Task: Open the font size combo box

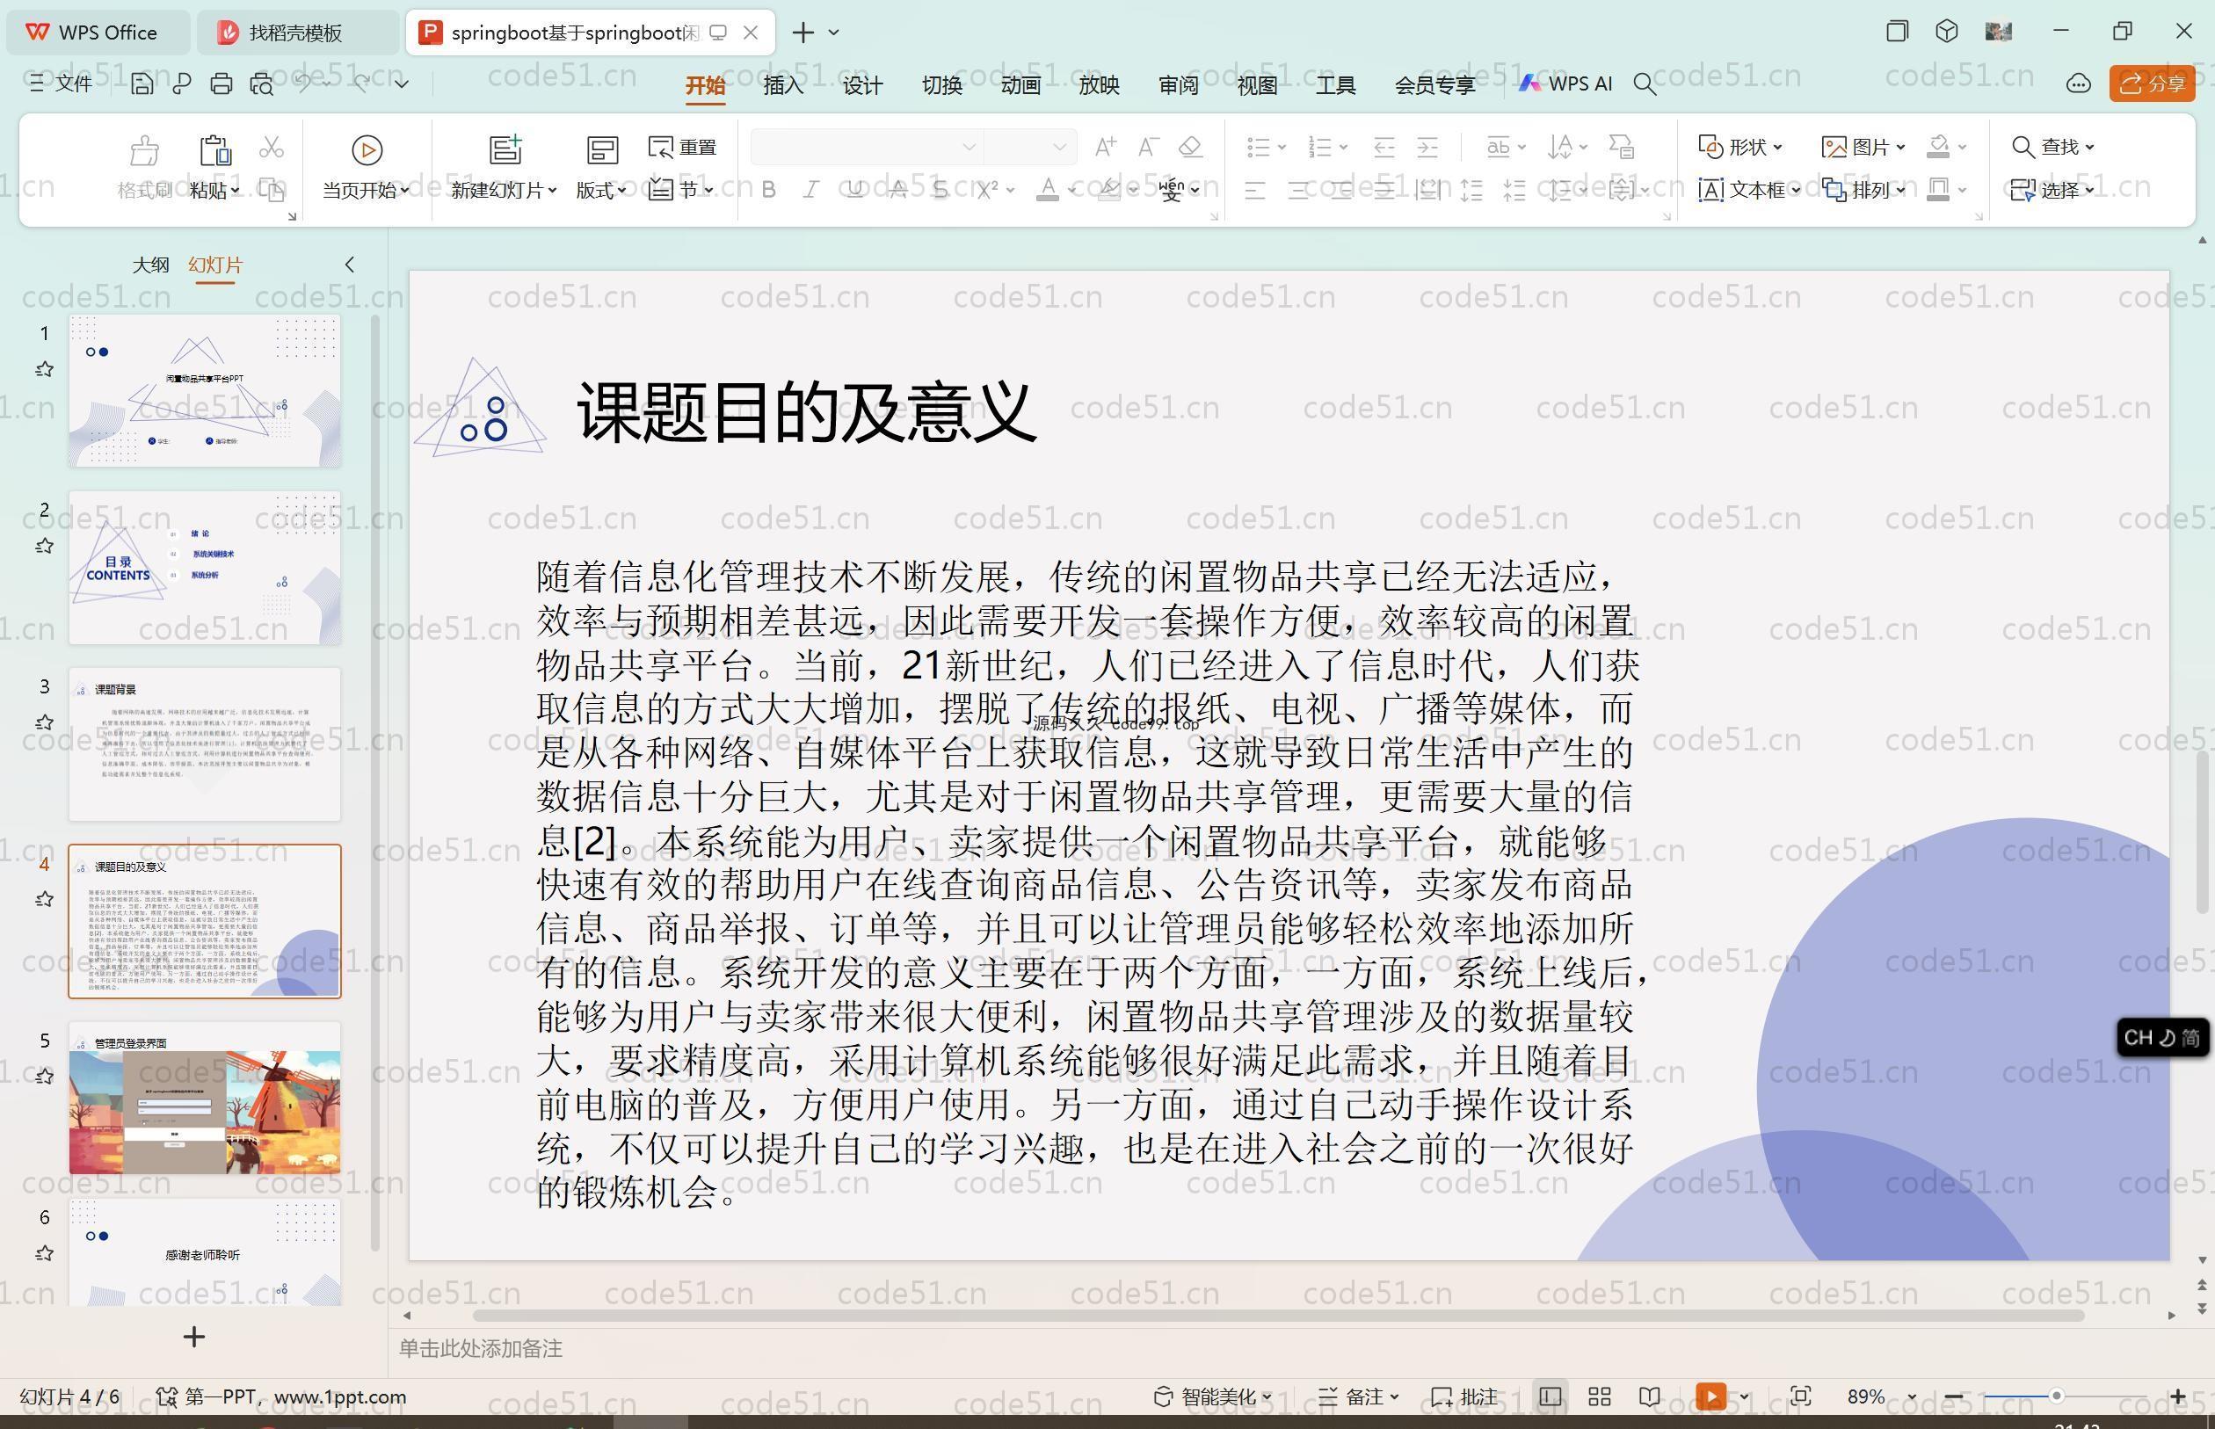Action: (x=1029, y=147)
